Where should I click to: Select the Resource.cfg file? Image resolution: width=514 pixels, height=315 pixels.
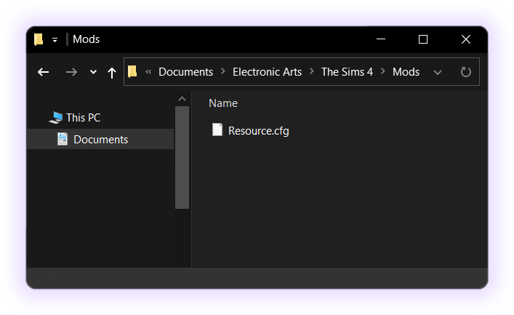(x=258, y=131)
